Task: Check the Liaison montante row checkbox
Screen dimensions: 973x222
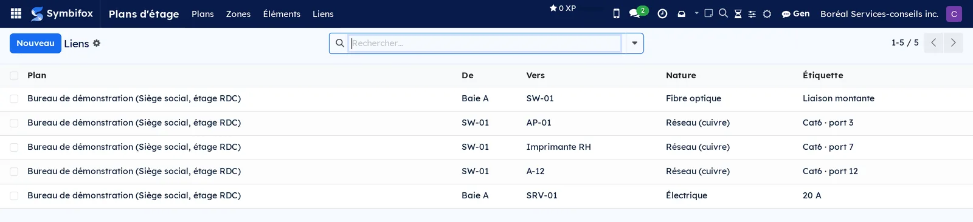Action: click(14, 99)
